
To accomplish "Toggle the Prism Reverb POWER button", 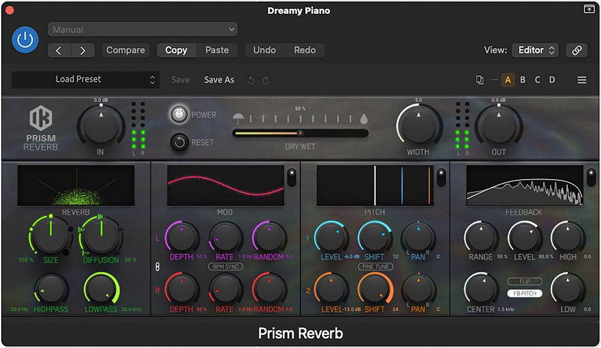I will coord(179,114).
